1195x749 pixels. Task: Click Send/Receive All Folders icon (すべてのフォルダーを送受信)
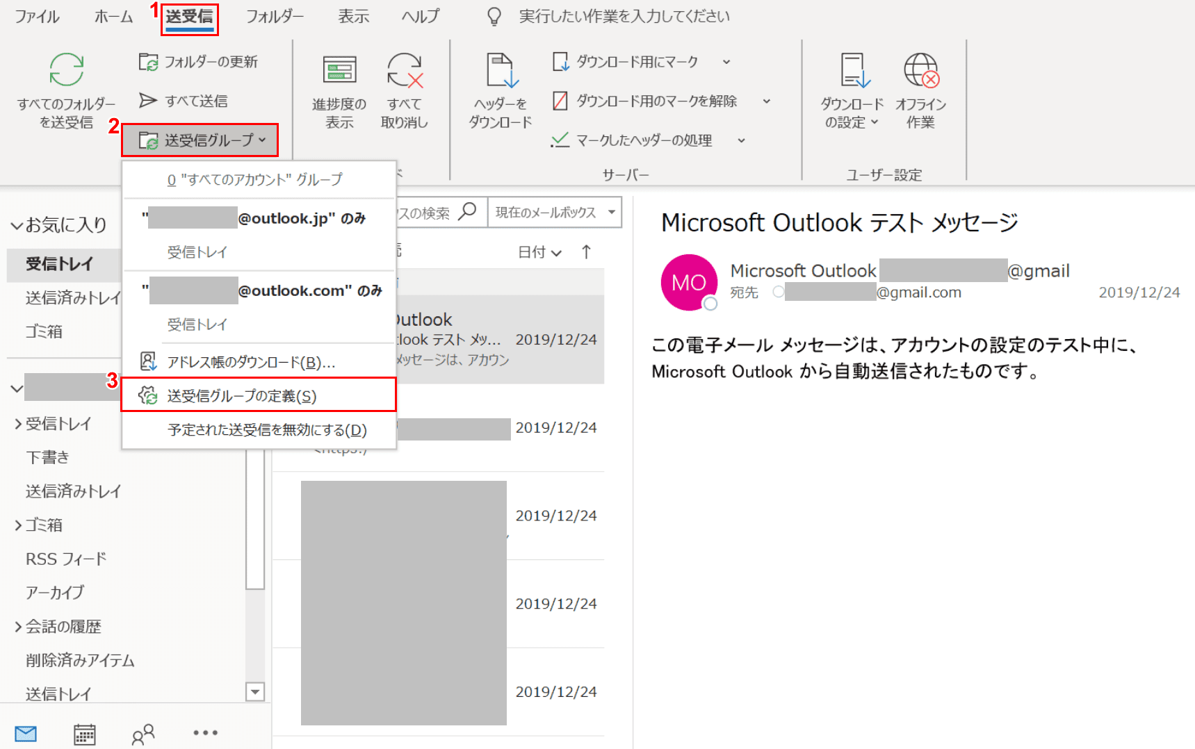pos(66,71)
